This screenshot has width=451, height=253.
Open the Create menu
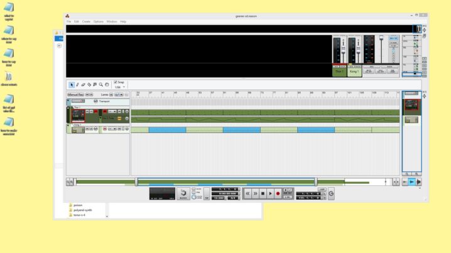pos(86,21)
